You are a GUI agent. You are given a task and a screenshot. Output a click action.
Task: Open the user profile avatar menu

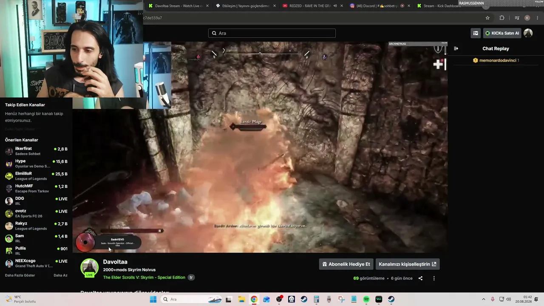(x=528, y=33)
